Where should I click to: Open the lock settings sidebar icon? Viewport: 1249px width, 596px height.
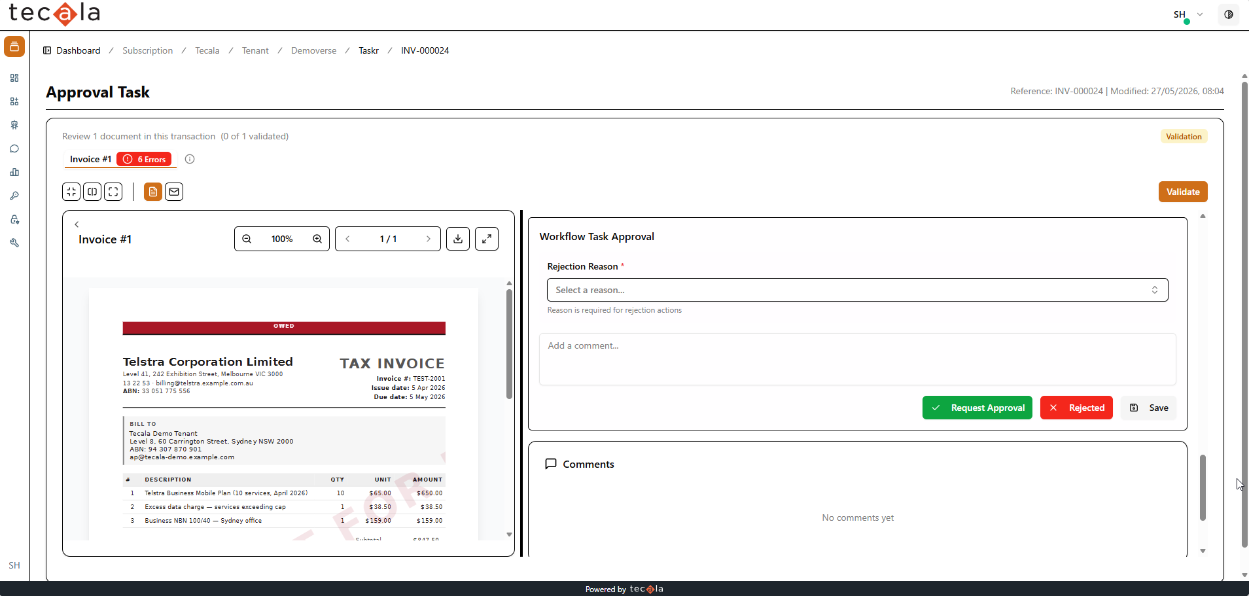(x=14, y=219)
